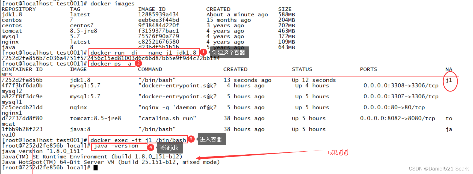Click the terminal cursor block at the last prompt
Image resolution: width=473 pixels, height=174 pixels.
pos(96,168)
